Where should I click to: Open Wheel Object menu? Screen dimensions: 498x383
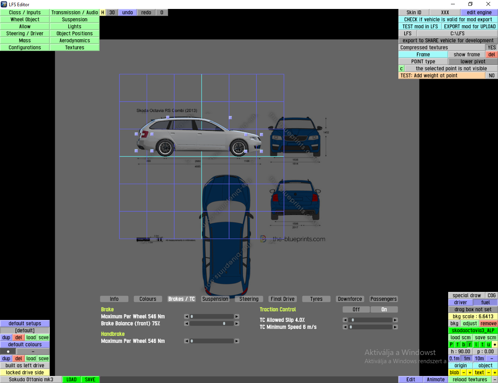25,19
